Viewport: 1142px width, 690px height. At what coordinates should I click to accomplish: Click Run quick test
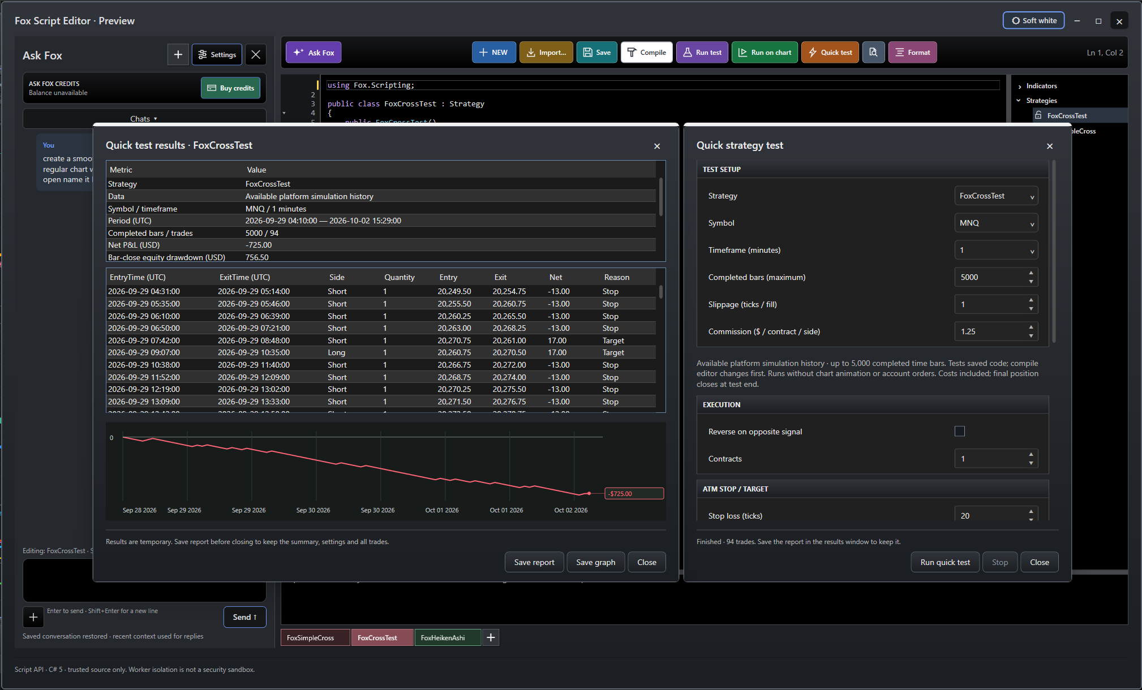pyautogui.click(x=945, y=562)
